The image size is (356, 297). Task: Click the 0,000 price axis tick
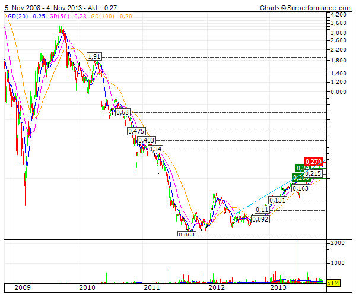click(338, 92)
